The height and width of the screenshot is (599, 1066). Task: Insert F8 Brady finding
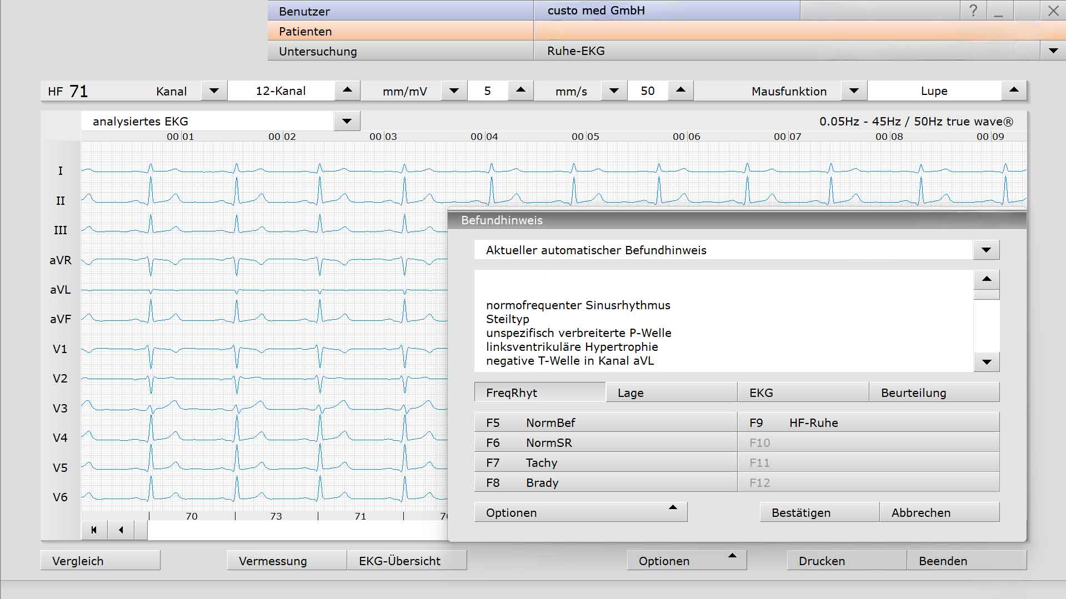(x=605, y=482)
